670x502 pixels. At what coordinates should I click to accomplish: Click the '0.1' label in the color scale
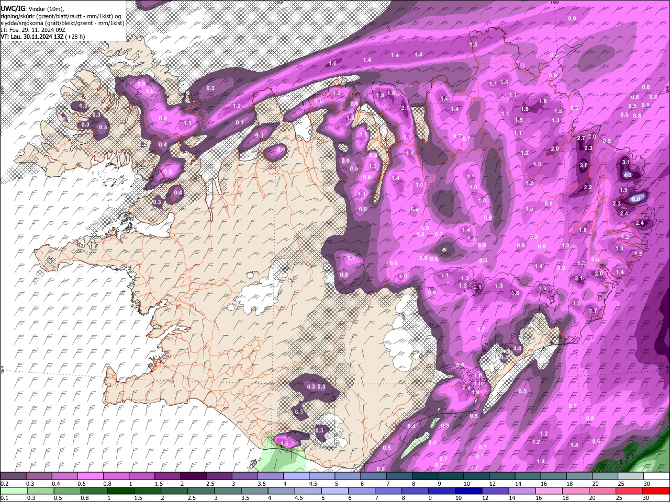(4, 498)
